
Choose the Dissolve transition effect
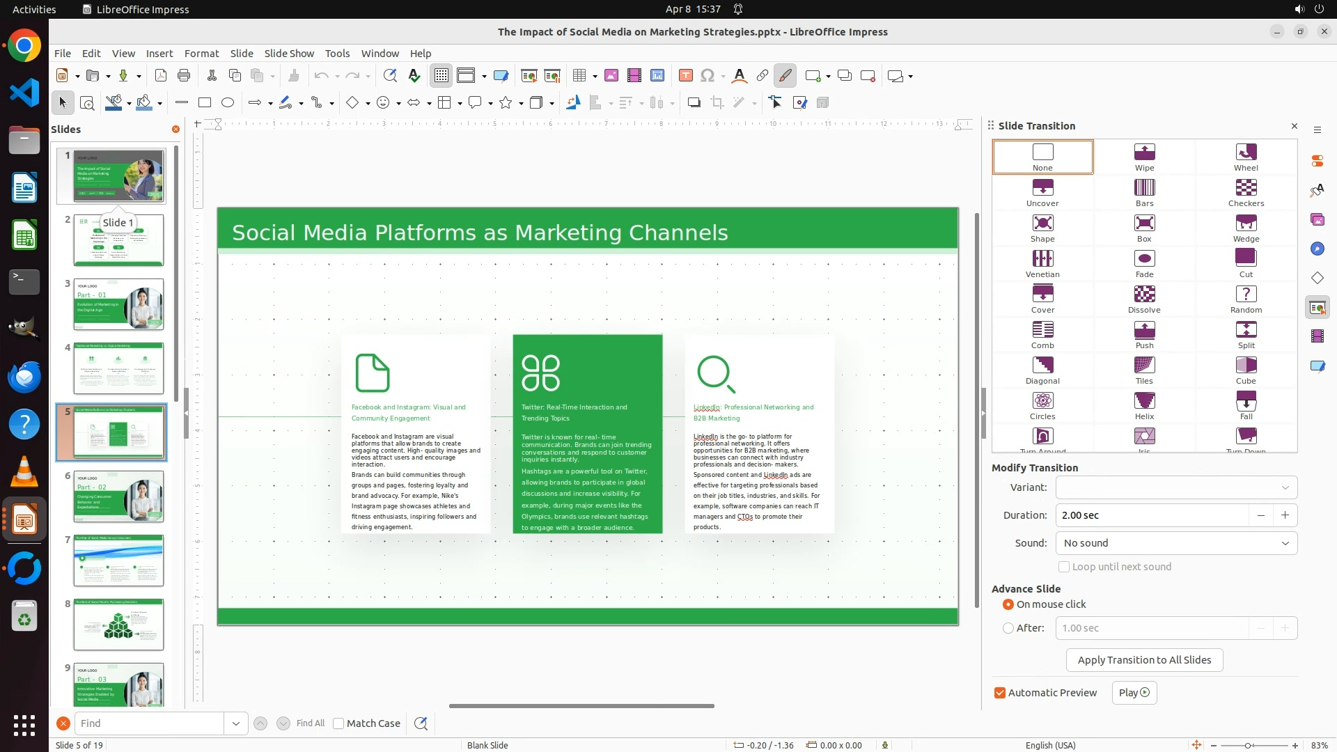point(1144,299)
